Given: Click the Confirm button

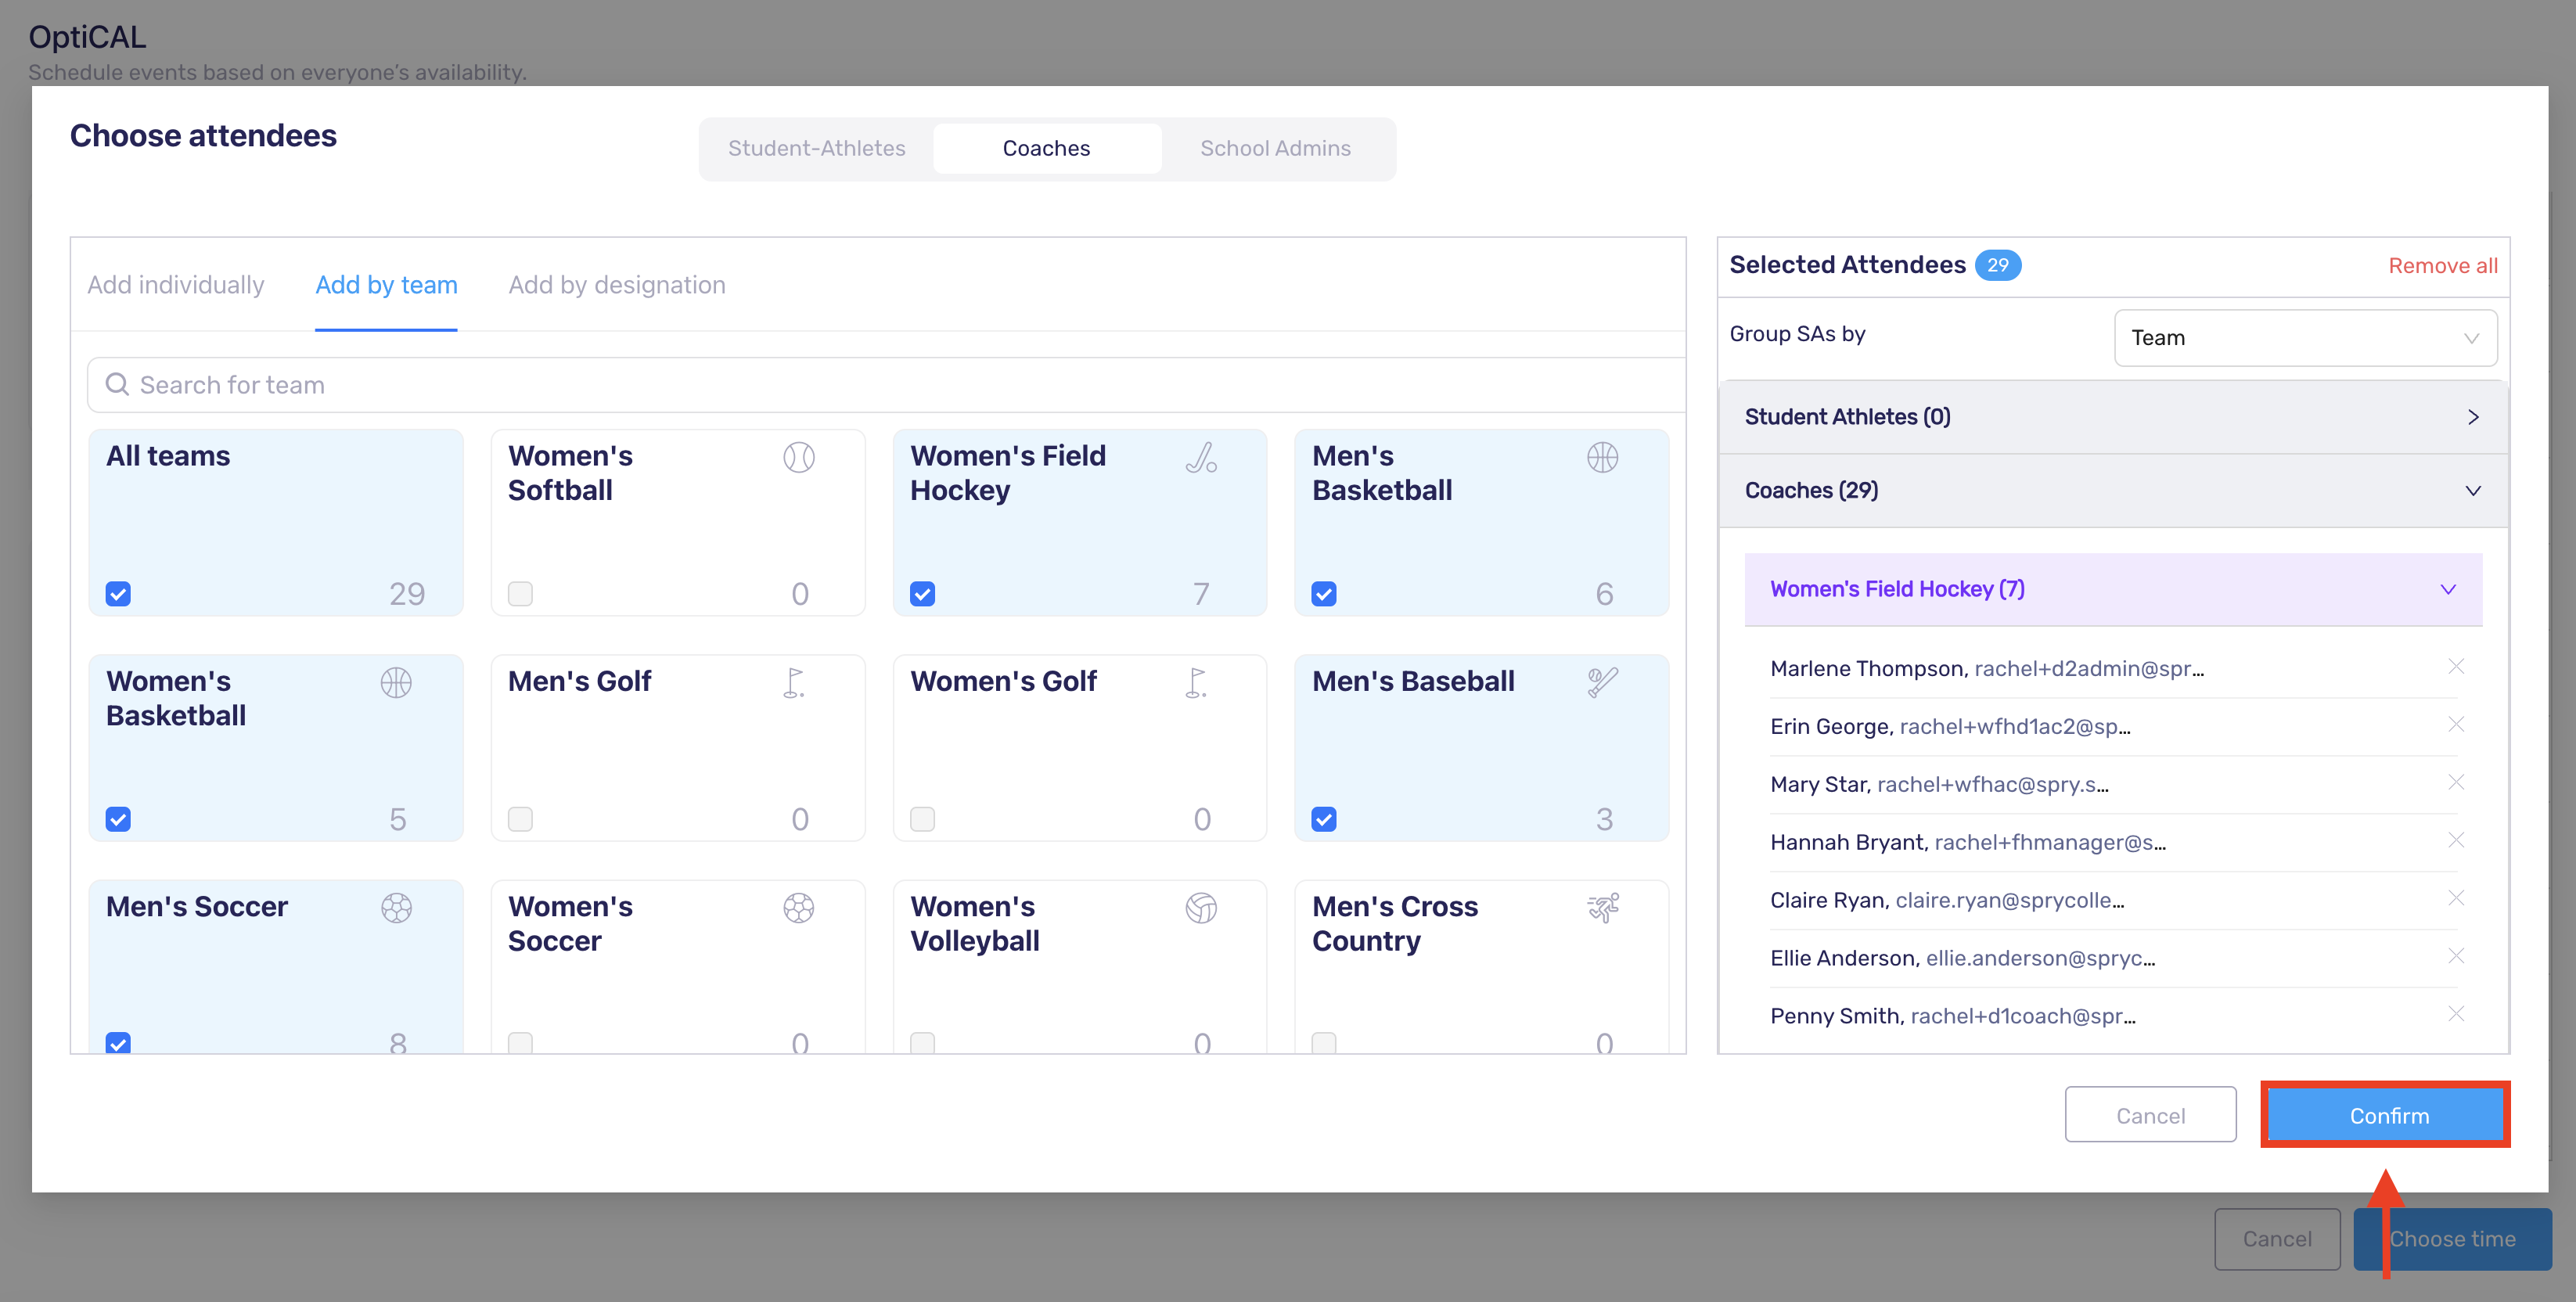Looking at the screenshot, I should click(x=2388, y=1115).
